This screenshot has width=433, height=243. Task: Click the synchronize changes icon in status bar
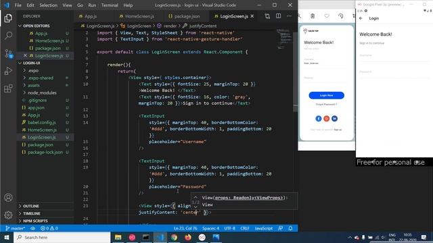[x=33, y=228]
